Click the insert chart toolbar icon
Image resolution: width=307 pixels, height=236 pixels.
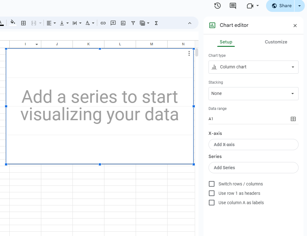(x=123, y=23)
